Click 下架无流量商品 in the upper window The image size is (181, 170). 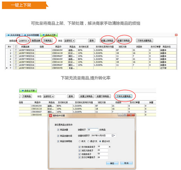(x=144, y=40)
